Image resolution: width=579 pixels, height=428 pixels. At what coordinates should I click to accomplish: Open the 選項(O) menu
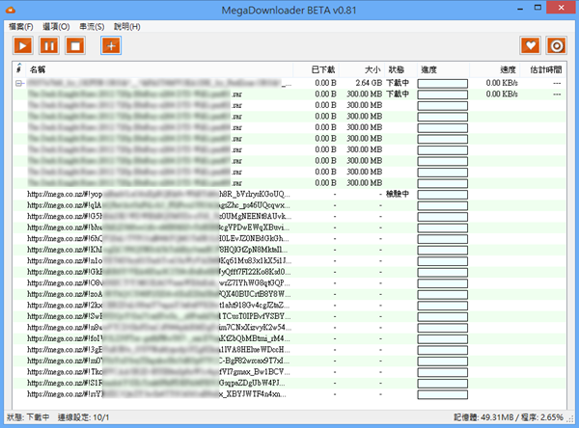[x=56, y=27]
